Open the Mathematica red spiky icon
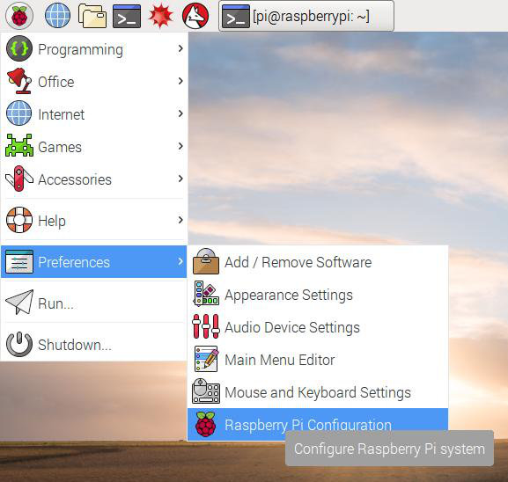The image size is (508, 482). pyautogui.click(x=161, y=16)
